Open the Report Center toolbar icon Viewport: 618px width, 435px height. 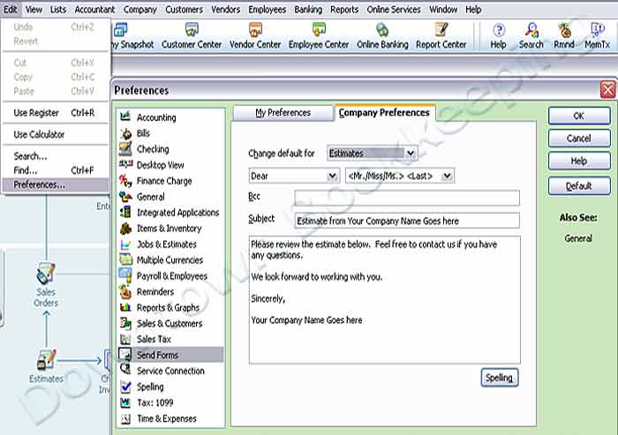[441, 36]
